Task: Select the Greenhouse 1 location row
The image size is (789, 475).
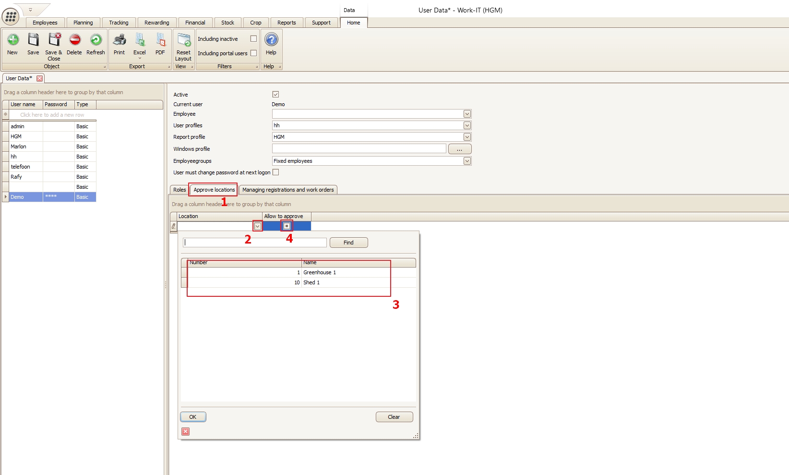Action: 299,272
